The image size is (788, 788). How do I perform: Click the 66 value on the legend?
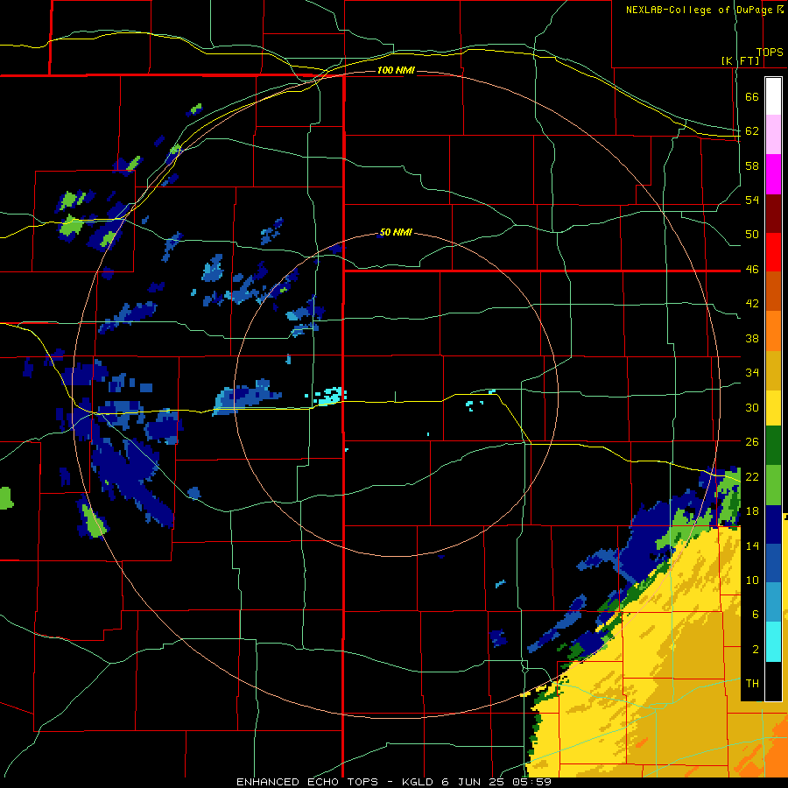point(752,97)
